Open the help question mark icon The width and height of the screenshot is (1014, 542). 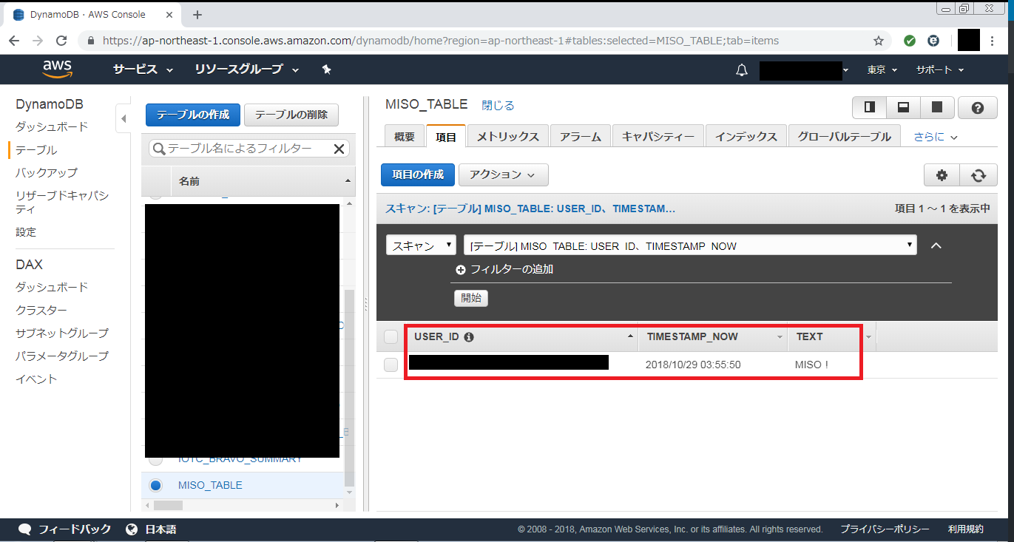coord(977,108)
